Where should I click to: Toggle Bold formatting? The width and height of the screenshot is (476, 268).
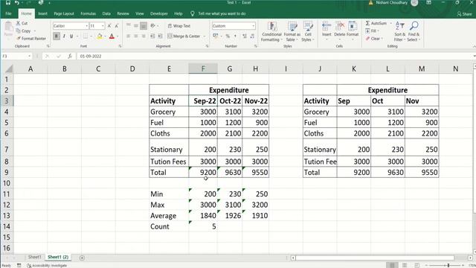[57, 36]
